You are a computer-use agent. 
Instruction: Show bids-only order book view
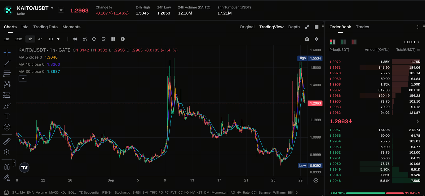click(x=343, y=42)
